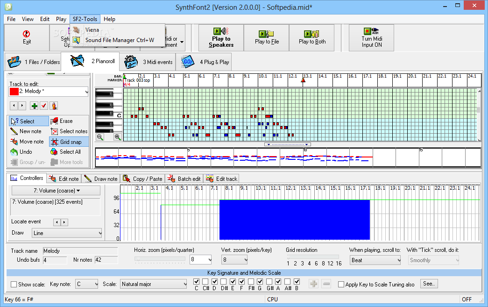Screen dimensions: 488x307
Task: Click Locate event previous arrow
Action: click(x=57, y=222)
